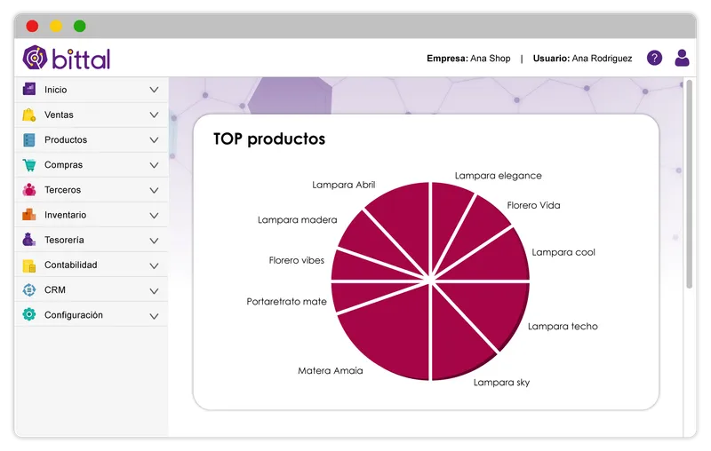
Task: Open the Inventario menu item
Action: pos(92,215)
